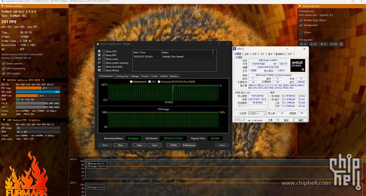Click the Stress FPU icon in AIDA64
Screen dimensions: 366x196
point(99,55)
